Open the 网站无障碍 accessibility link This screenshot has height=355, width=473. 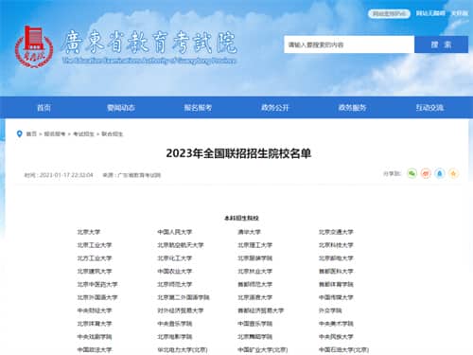click(430, 13)
